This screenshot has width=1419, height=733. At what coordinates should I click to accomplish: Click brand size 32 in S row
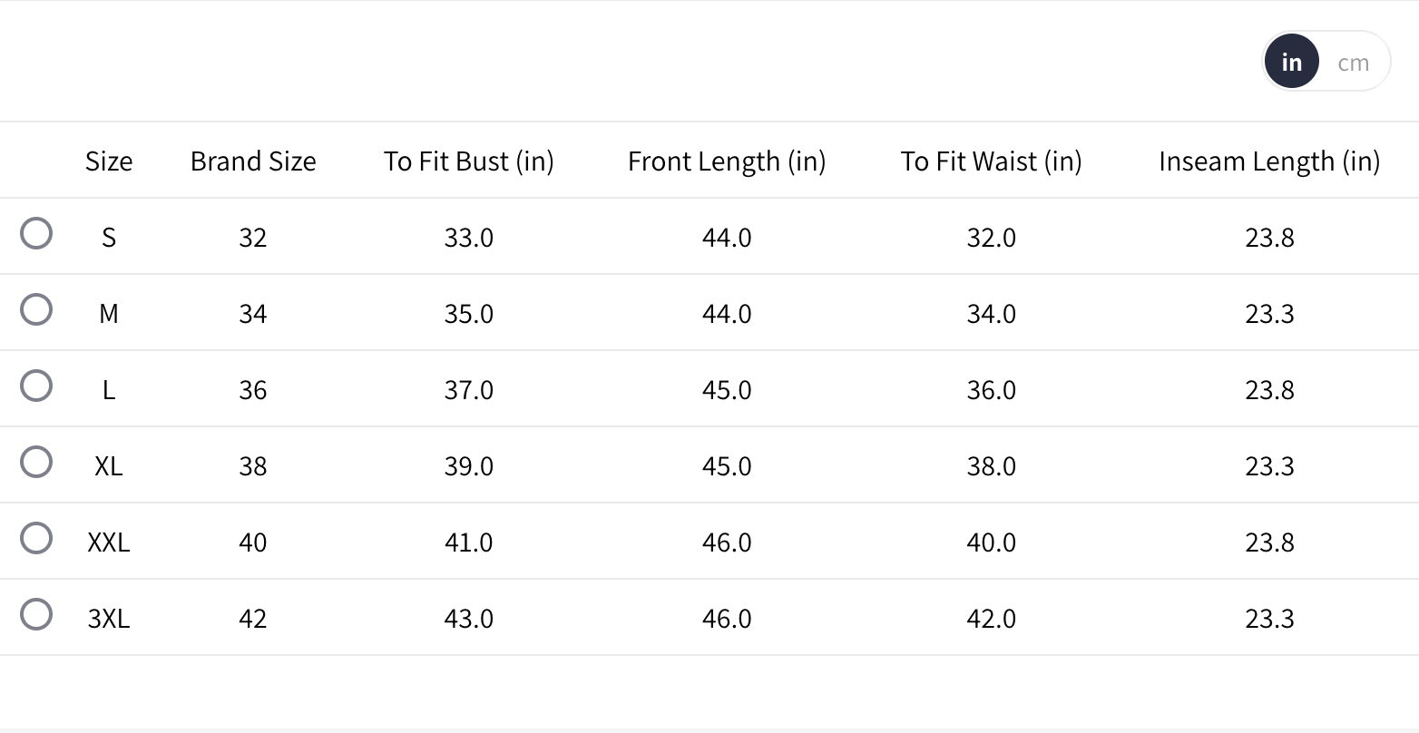point(253,238)
